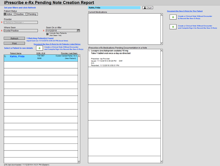Click the Print button

(x=14, y=43)
